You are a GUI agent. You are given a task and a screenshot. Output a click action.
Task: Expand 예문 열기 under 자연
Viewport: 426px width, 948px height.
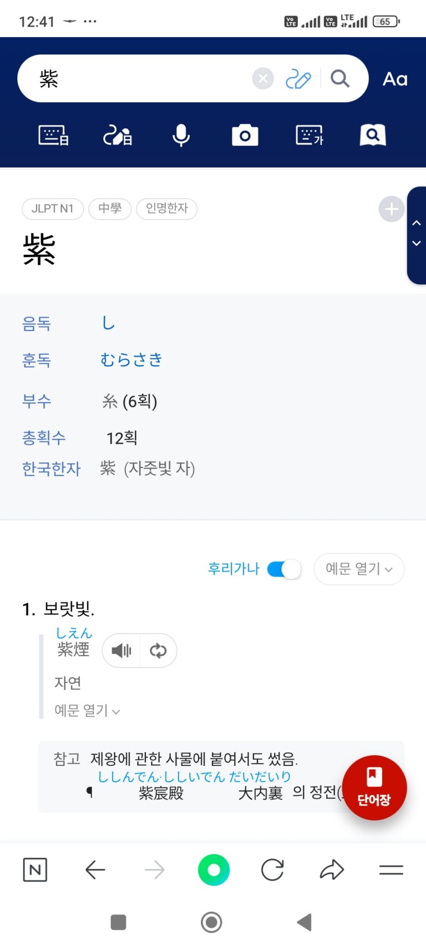[87, 710]
